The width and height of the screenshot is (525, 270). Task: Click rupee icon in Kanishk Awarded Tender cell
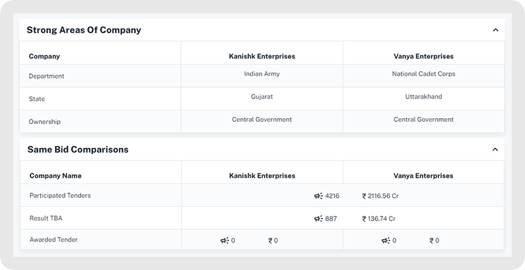(x=270, y=241)
